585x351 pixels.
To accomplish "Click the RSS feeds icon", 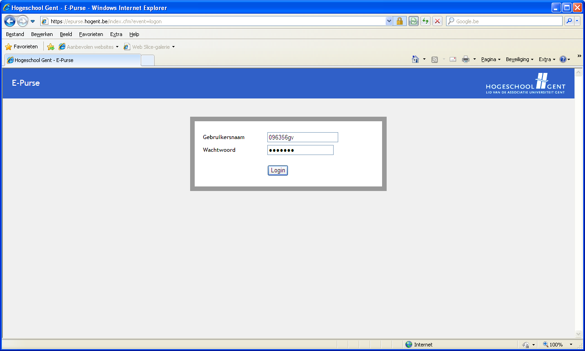I will (435, 59).
